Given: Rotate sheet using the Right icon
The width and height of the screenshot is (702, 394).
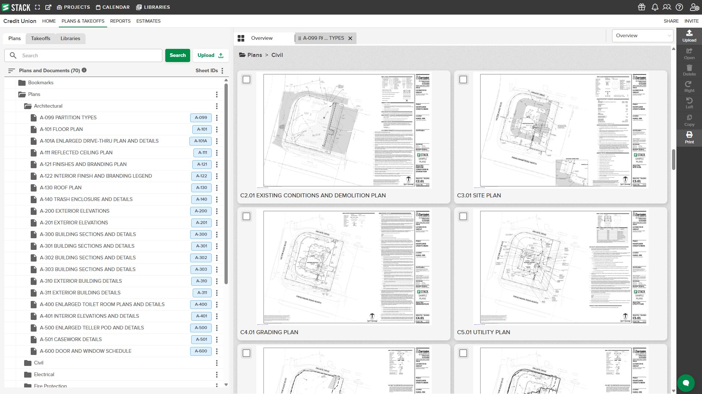Looking at the screenshot, I should [x=689, y=86].
